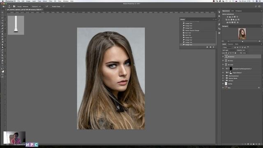Select the Horizontal Type tool
Screen dimensions: 263x148
coord(2,53)
